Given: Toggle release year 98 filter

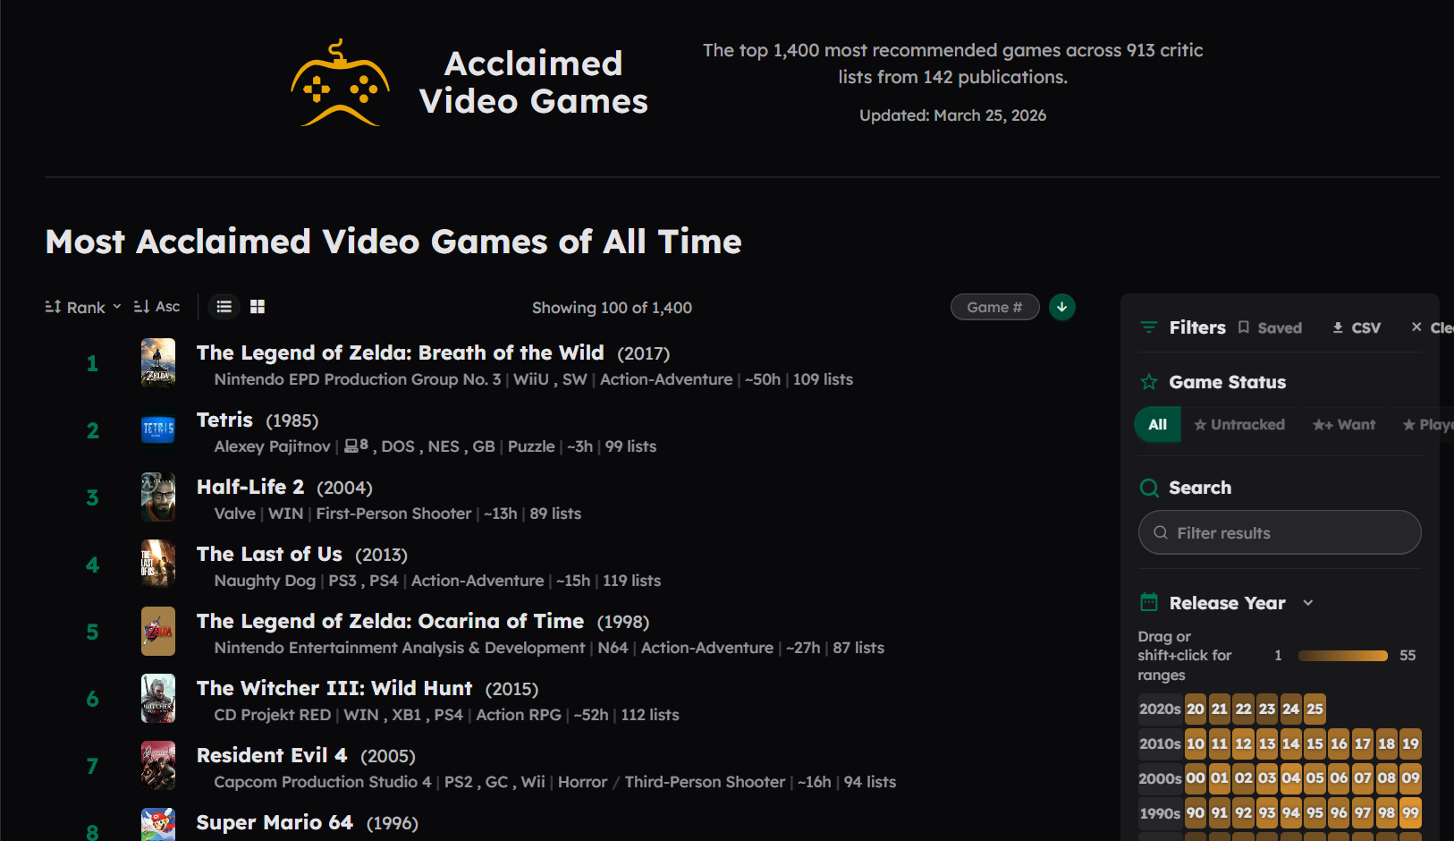Looking at the screenshot, I should point(1386,813).
